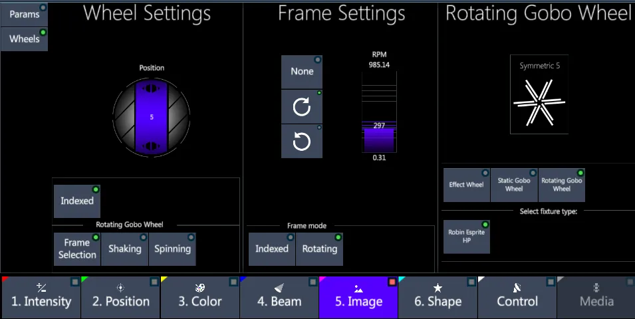Choose Shaking wheel mode

point(125,249)
